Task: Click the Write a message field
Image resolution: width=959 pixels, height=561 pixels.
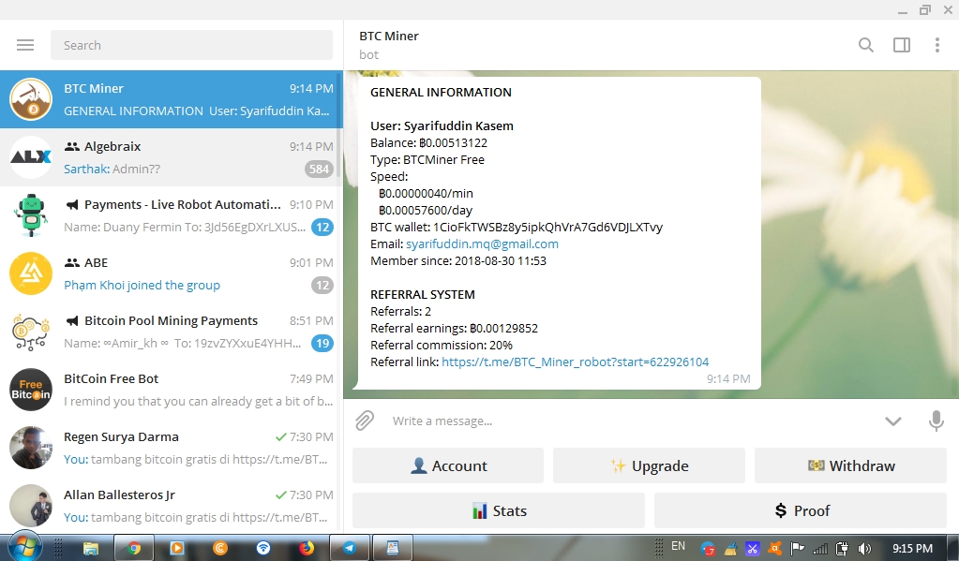Action: click(x=630, y=421)
